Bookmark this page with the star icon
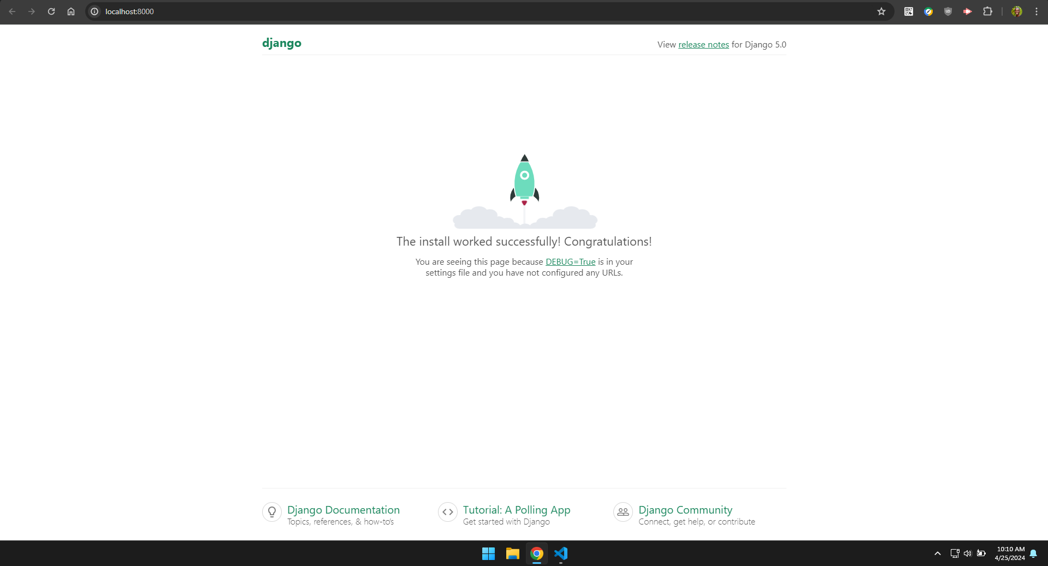1048x566 pixels. pyautogui.click(x=881, y=11)
